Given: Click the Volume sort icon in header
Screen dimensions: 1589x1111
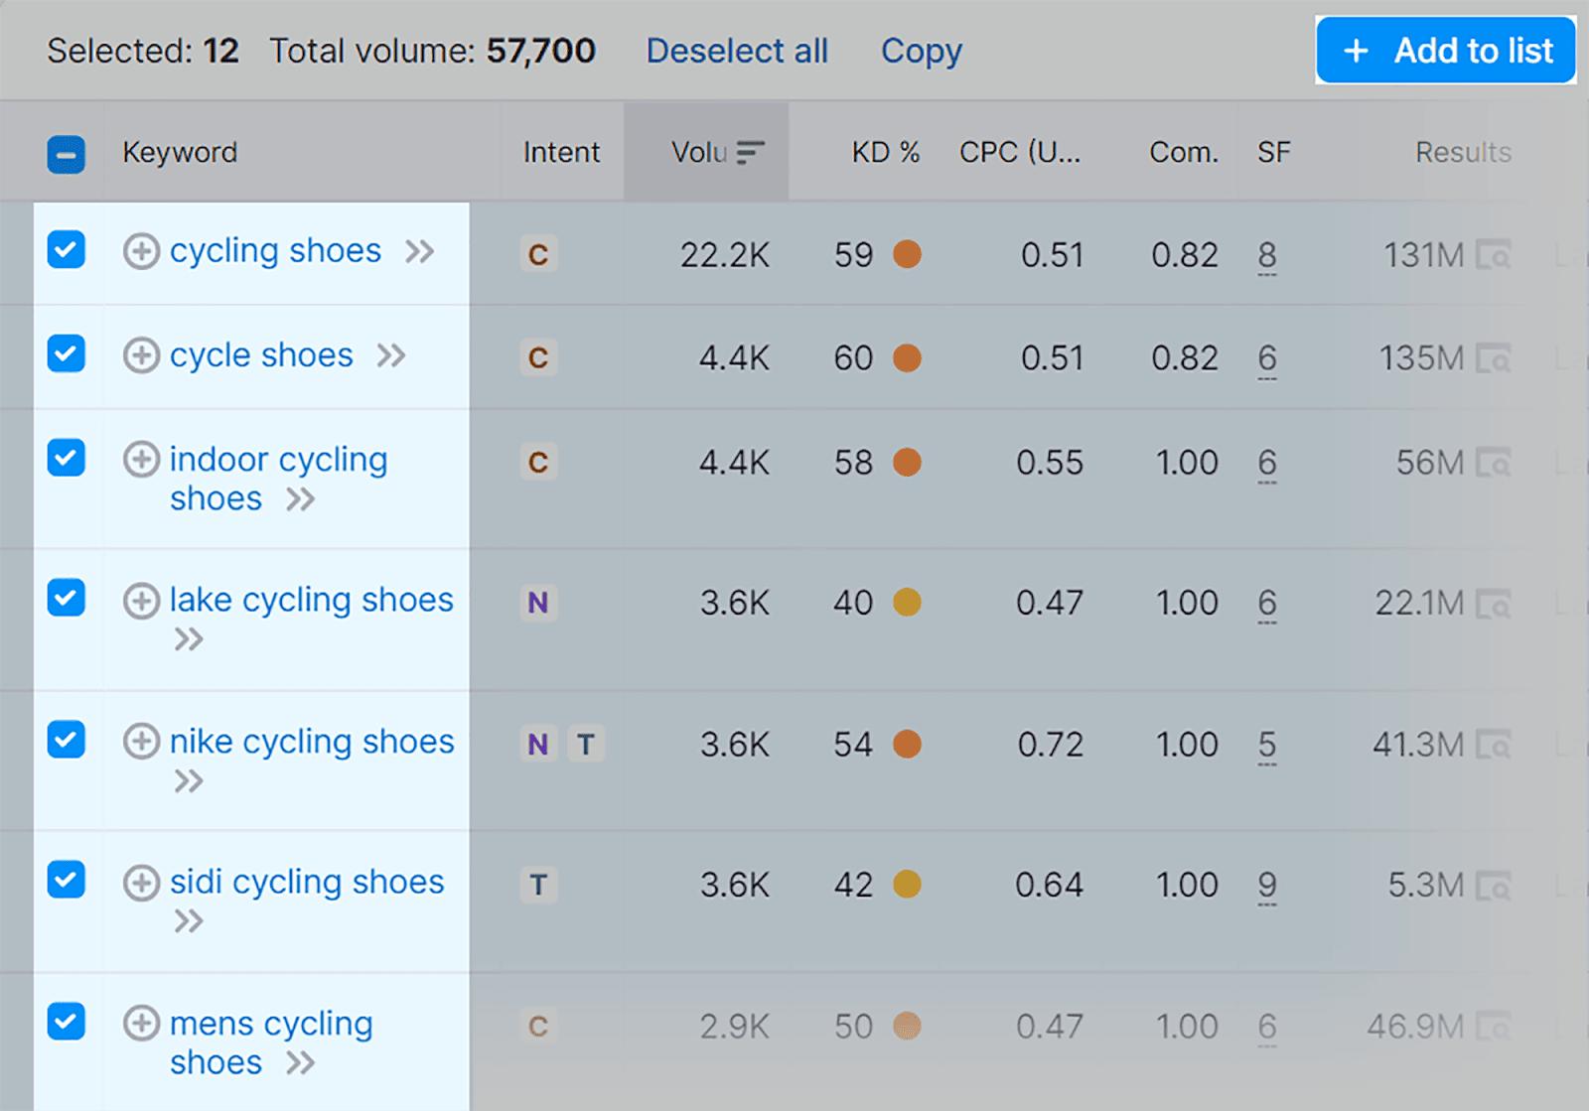Looking at the screenshot, I should point(751,152).
